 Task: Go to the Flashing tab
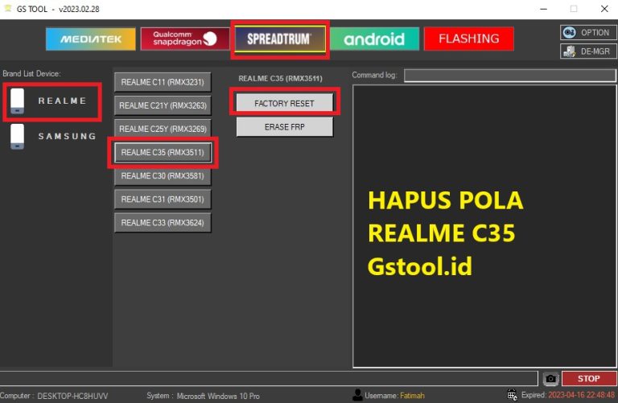coord(468,39)
